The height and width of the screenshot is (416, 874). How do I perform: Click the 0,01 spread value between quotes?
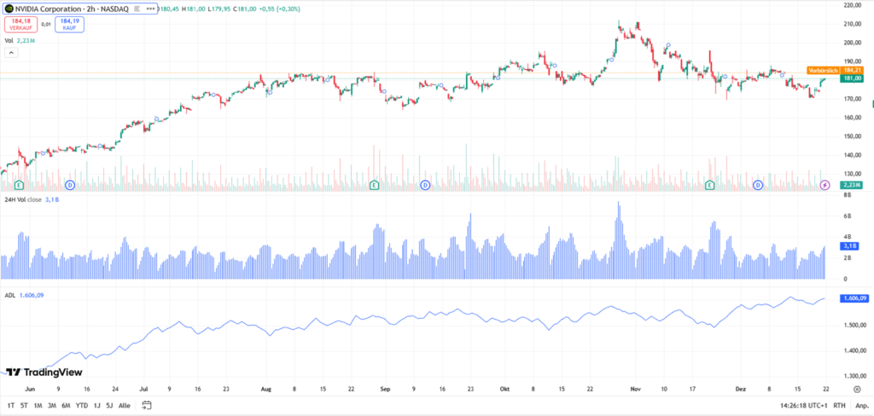click(x=46, y=24)
